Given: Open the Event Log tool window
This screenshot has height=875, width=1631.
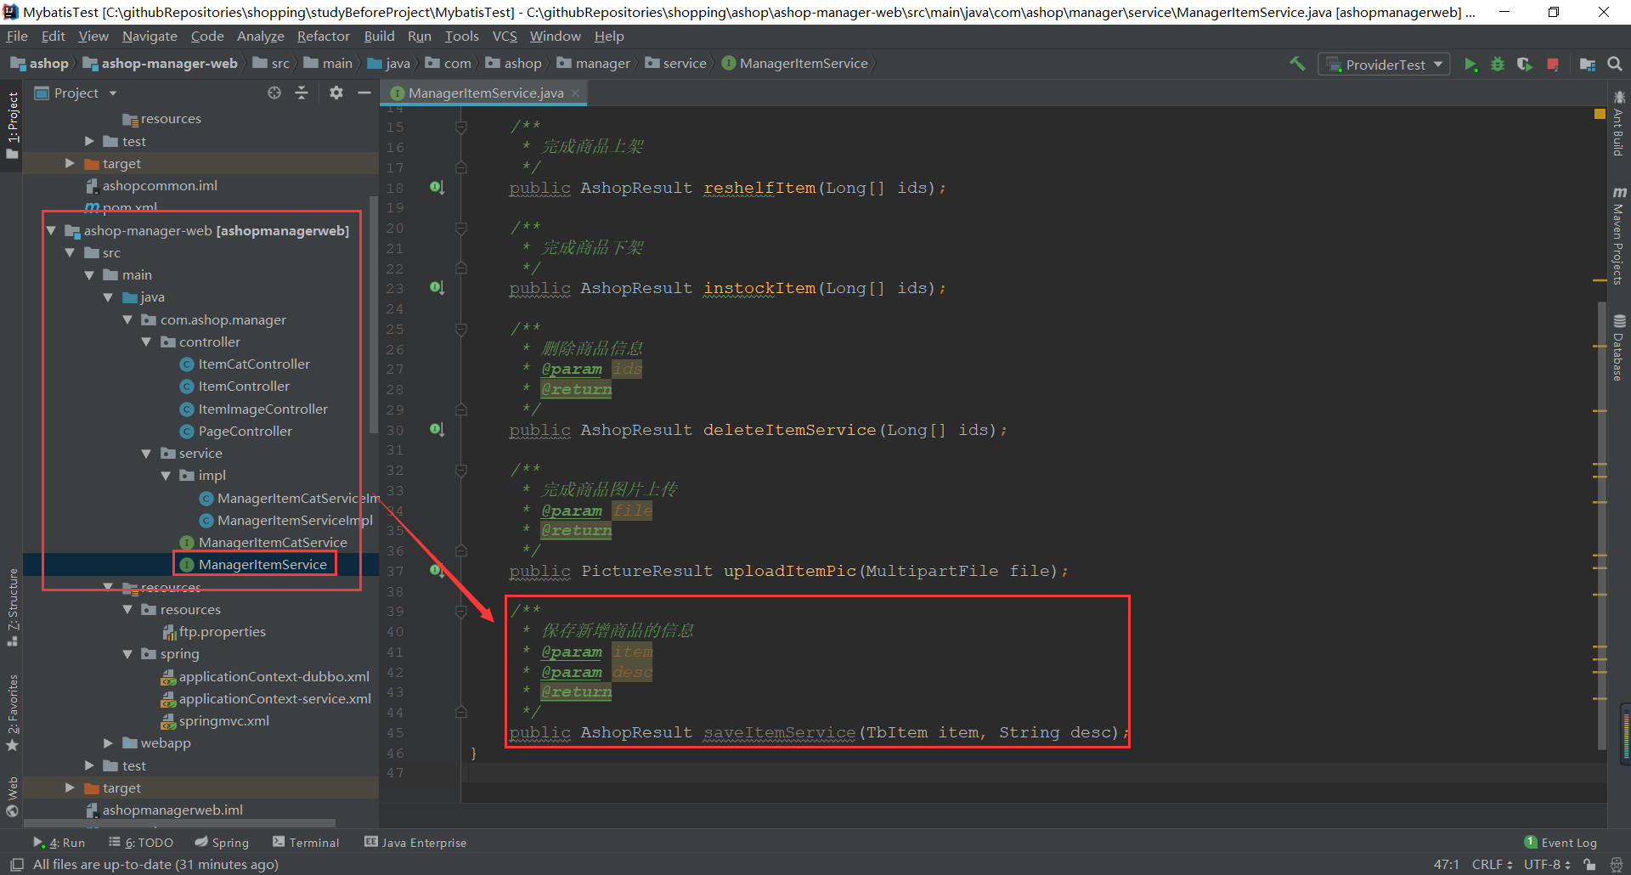Looking at the screenshot, I should click(1560, 843).
